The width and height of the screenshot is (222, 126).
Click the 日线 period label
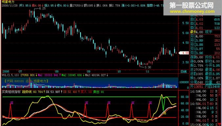[184, 72]
